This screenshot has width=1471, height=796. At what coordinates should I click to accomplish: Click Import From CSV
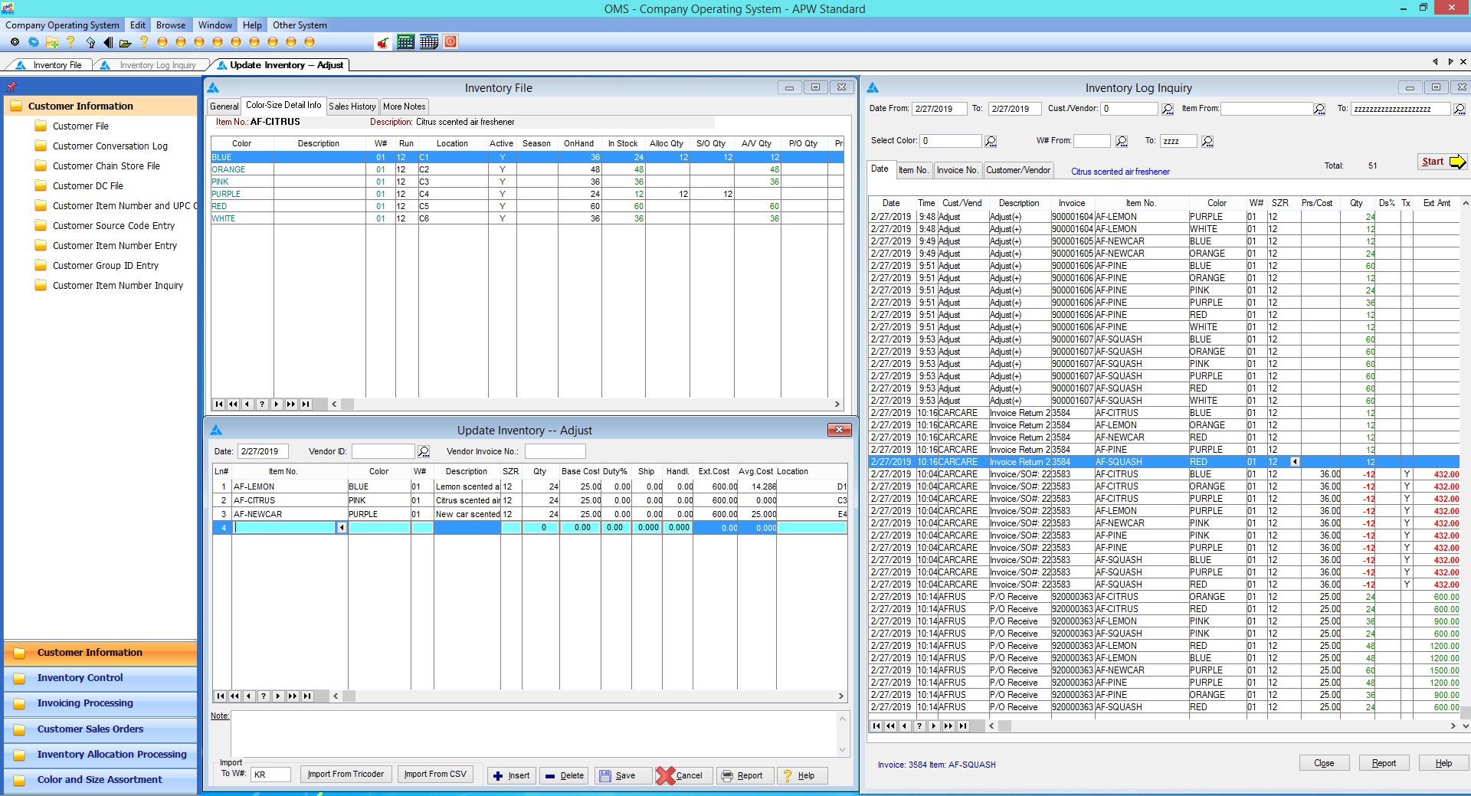pyautogui.click(x=435, y=774)
